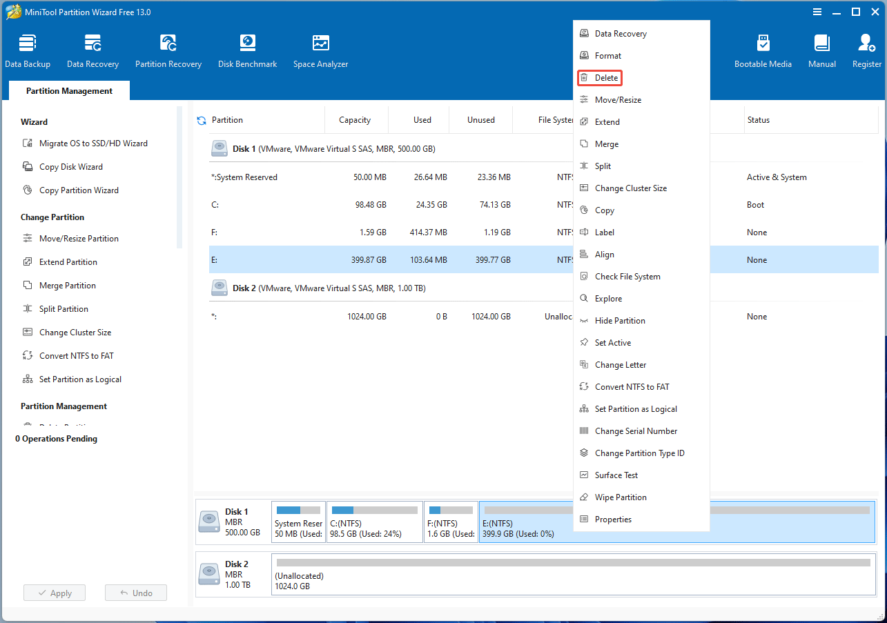This screenshot has height=623, width=887.
Task: Click Convert NTFS to FAT in the sidebar
Action: coord(76,356)
